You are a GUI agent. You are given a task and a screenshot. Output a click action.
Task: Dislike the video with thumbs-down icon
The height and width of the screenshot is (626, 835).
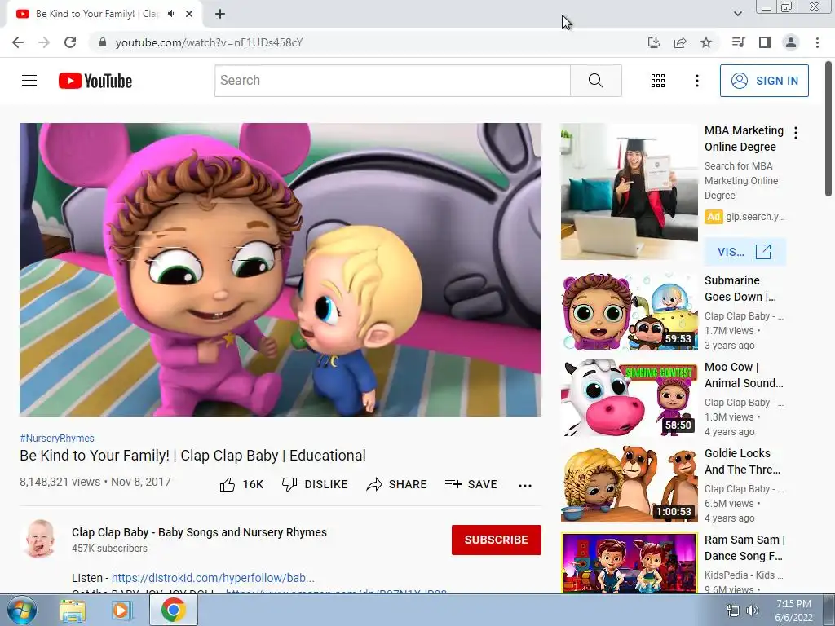315,484
